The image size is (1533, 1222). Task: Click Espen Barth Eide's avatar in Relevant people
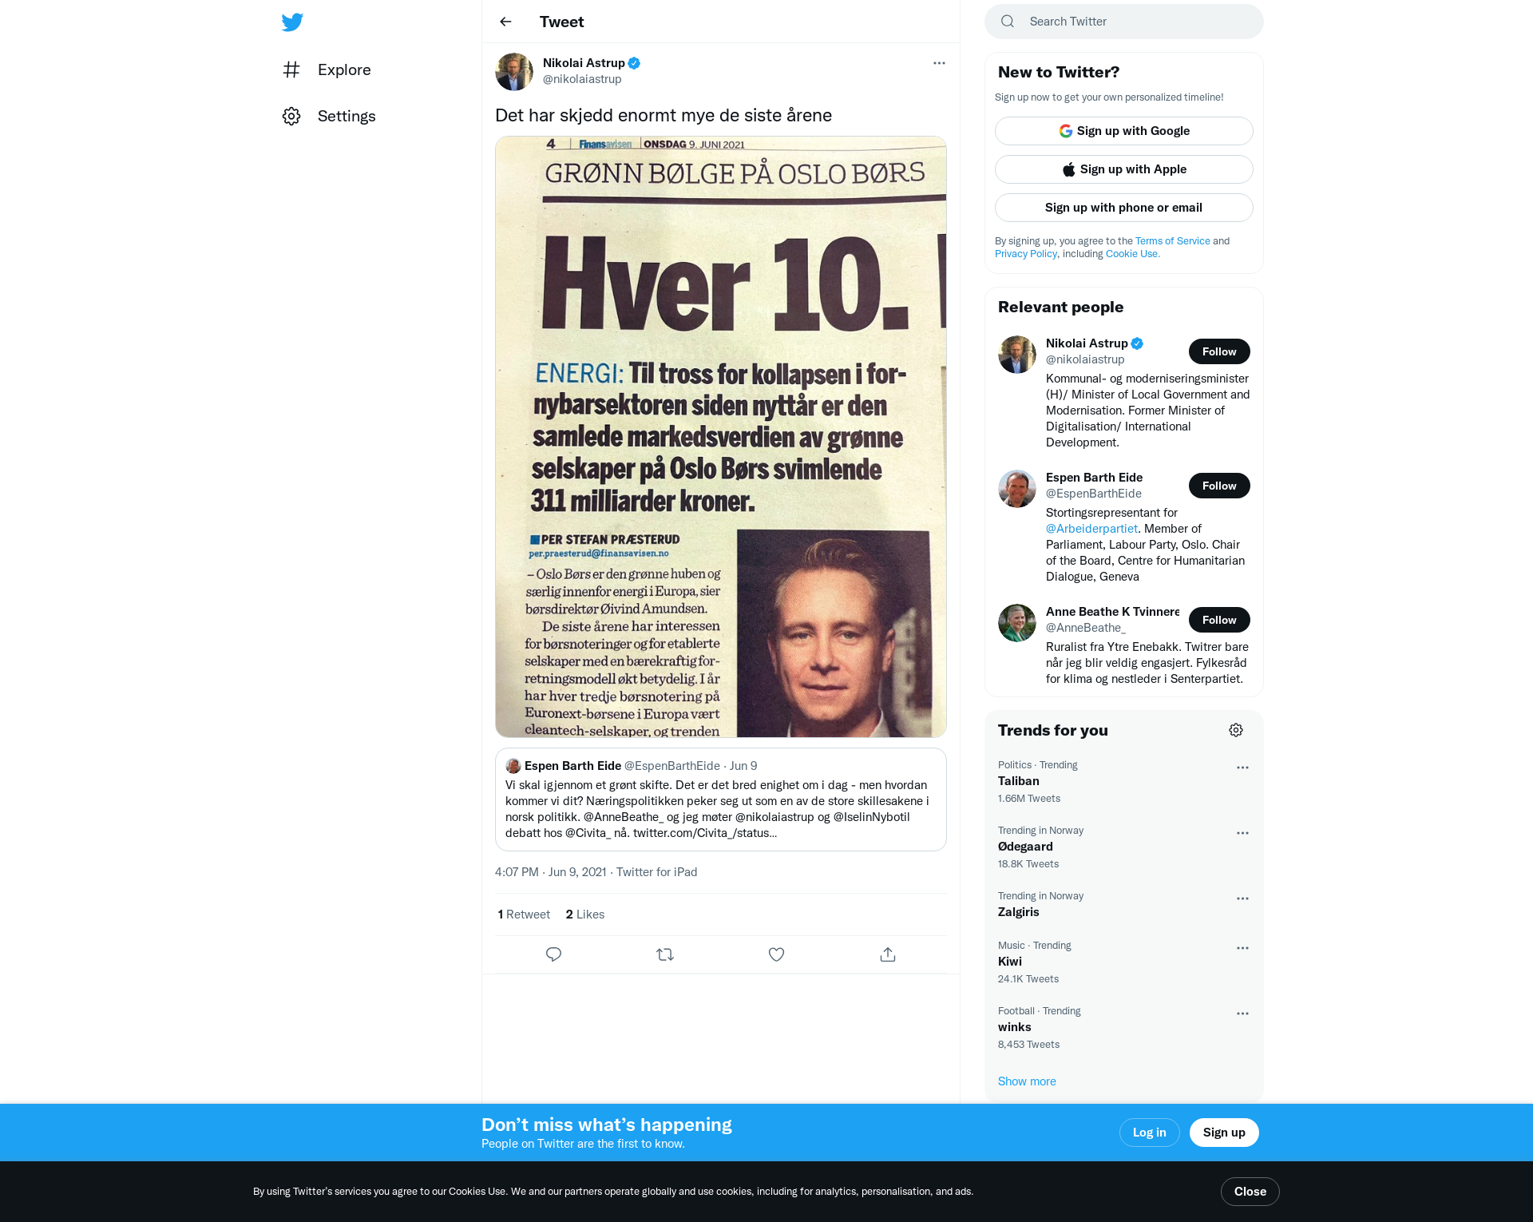1017,489
